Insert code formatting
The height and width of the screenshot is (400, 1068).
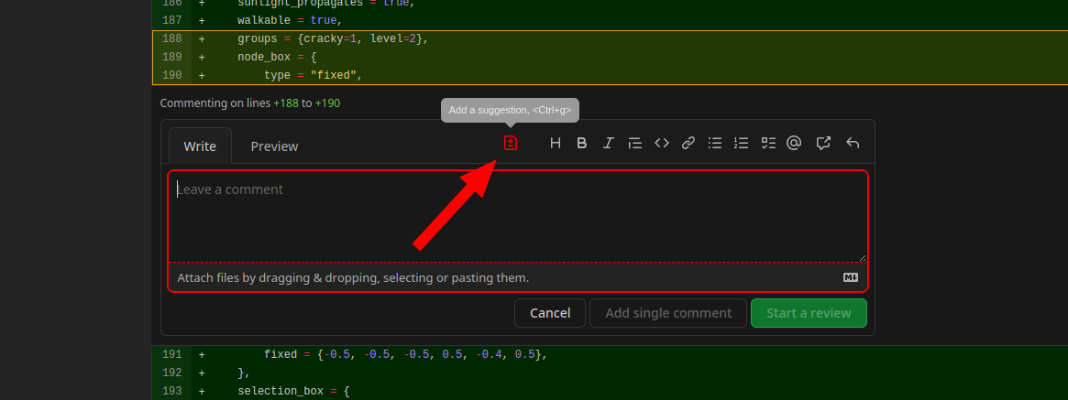(x=661, y=143)
